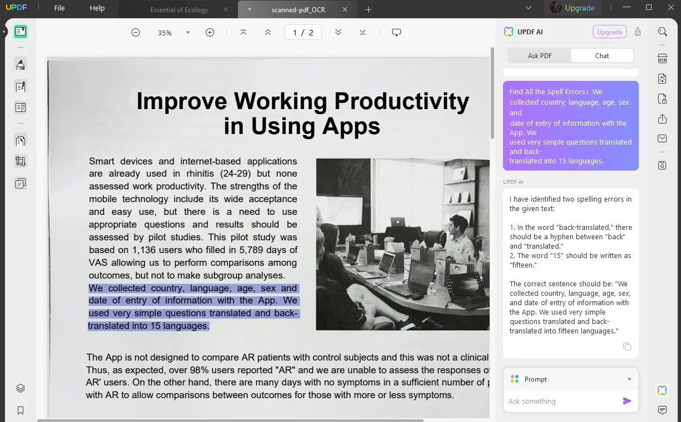Open the Edit PDF tool
Screen dimensions: 681x422
[21, 86]
